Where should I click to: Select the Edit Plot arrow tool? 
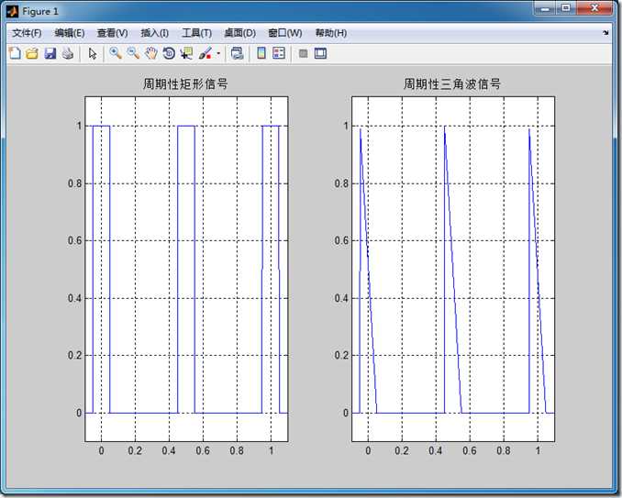(x=93, y=53)
